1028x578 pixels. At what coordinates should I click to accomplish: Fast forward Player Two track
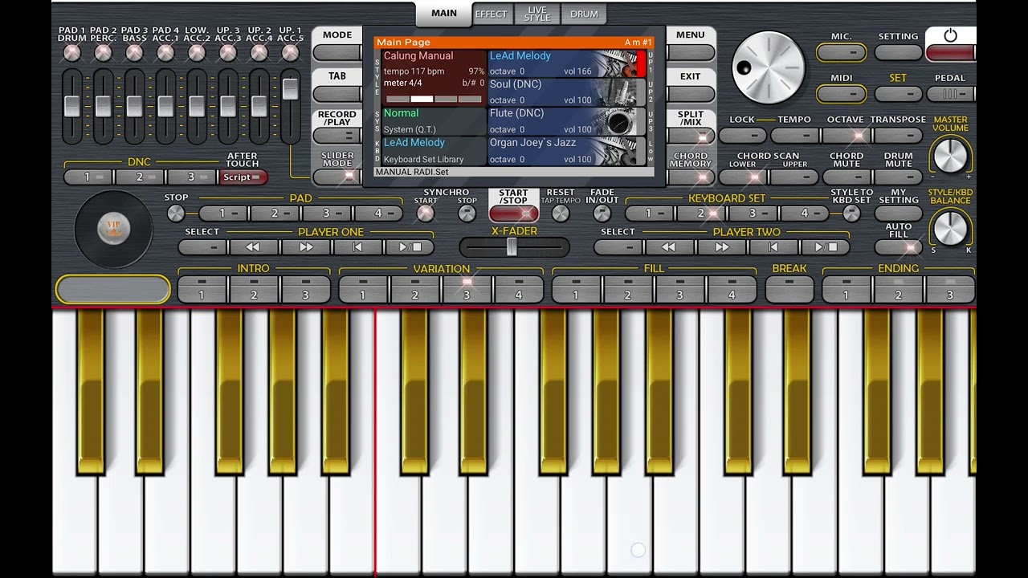coord(721,247)
